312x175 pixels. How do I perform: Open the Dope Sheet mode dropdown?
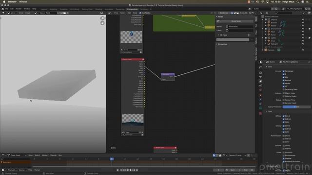tap(17, 155)
